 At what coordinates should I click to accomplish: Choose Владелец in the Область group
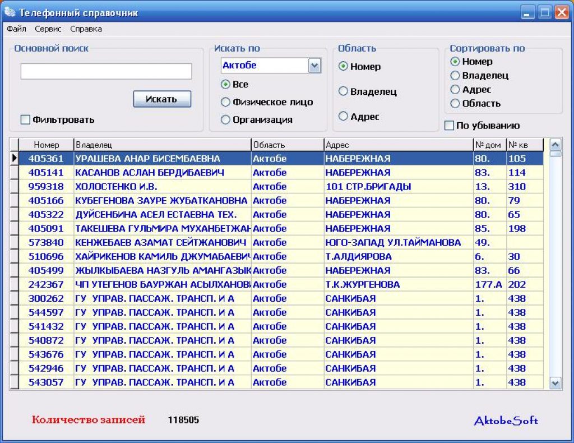tap(343, 91)
